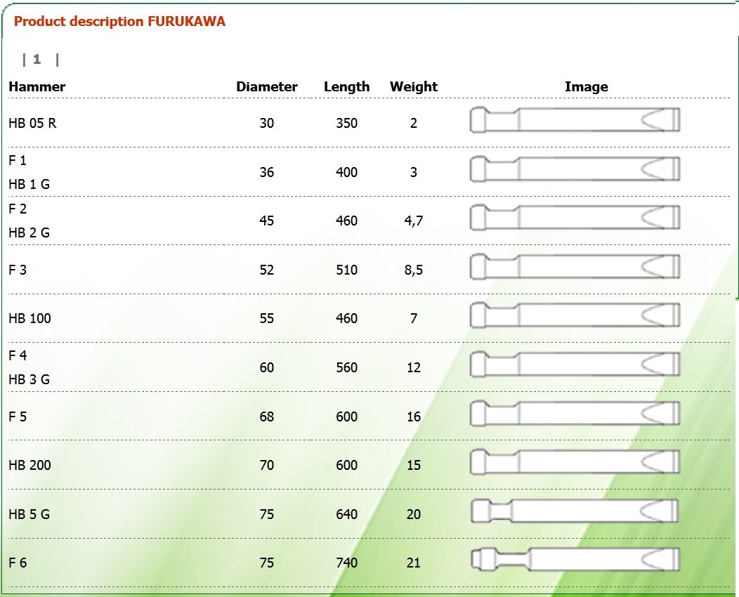Select the chisel image in the 45 diameter row

575,217
